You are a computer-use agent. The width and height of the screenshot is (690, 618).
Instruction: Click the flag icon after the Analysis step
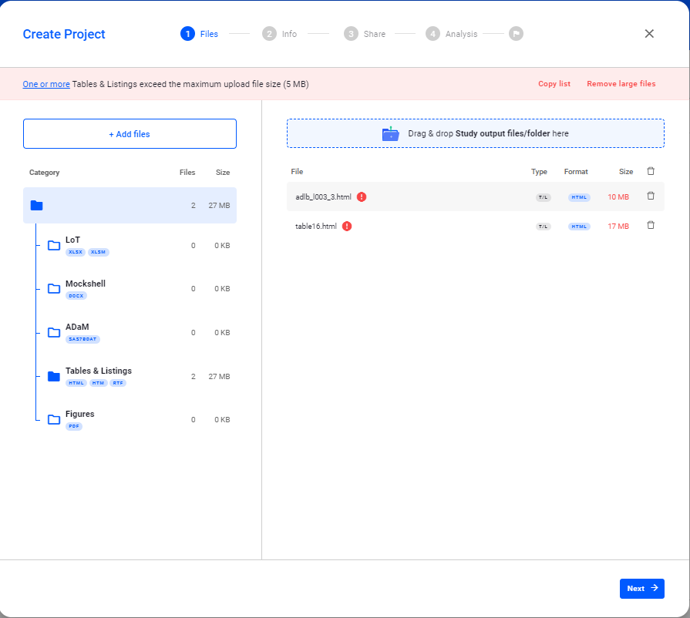tap(515, 33)
